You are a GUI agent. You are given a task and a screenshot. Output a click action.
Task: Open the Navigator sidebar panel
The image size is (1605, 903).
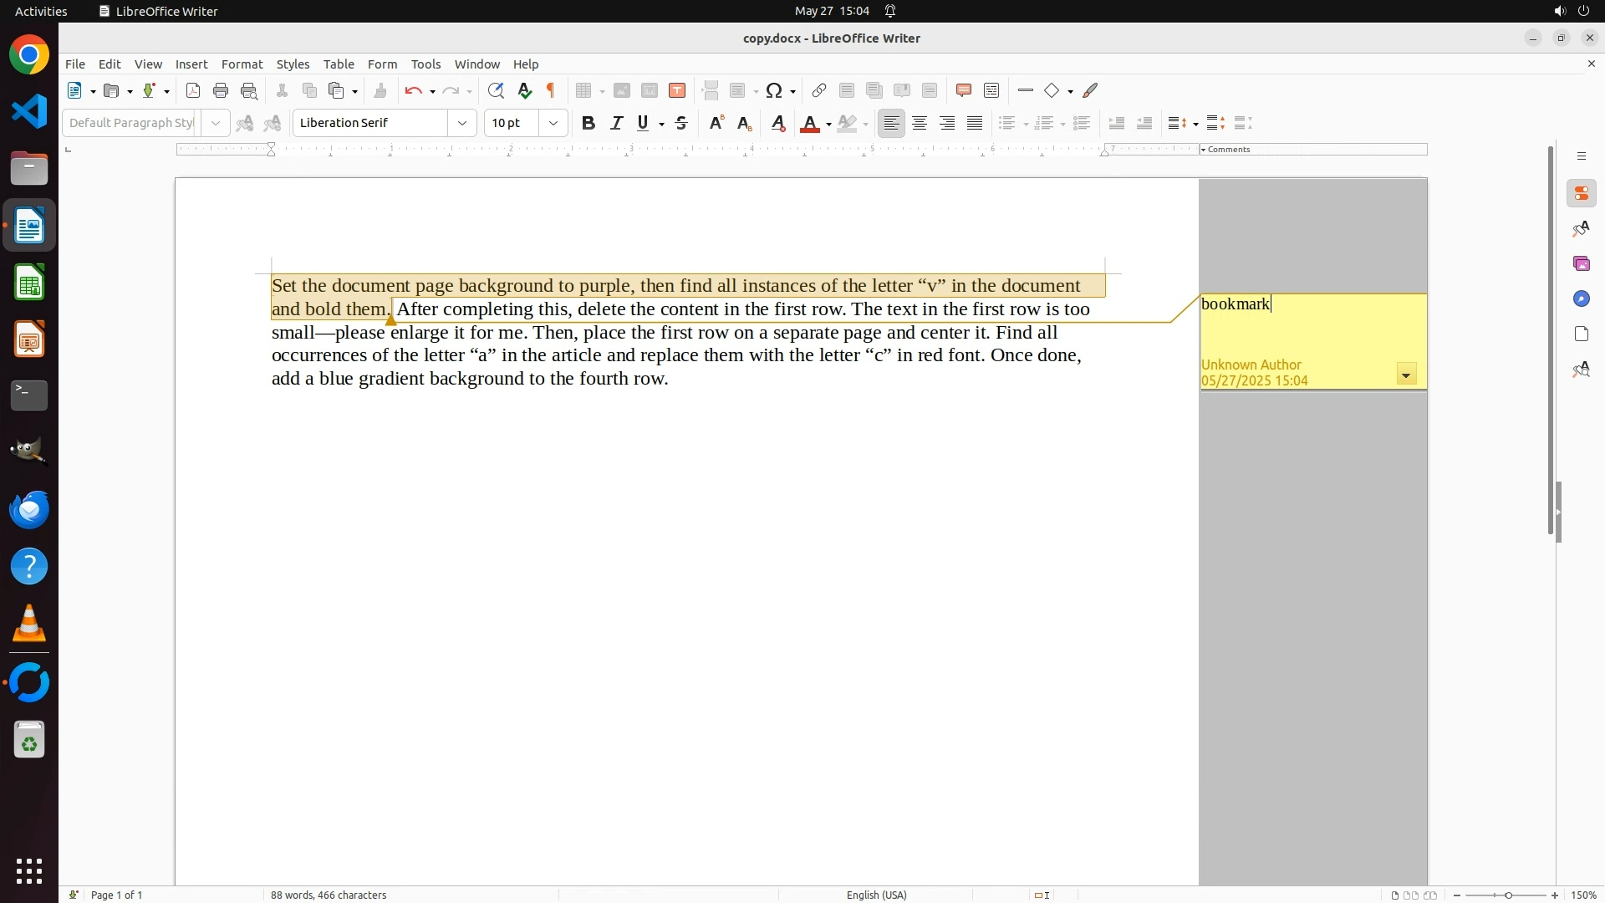coord(1581,298)
